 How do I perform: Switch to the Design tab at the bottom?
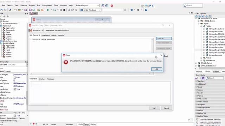[86, 124]
